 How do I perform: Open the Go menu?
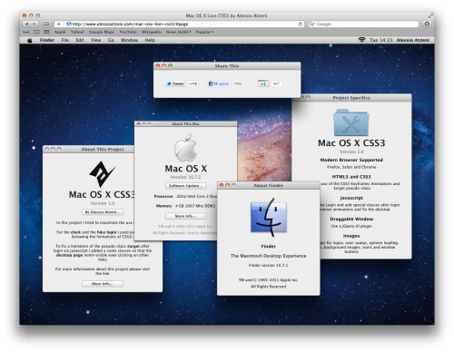point(111,40)
